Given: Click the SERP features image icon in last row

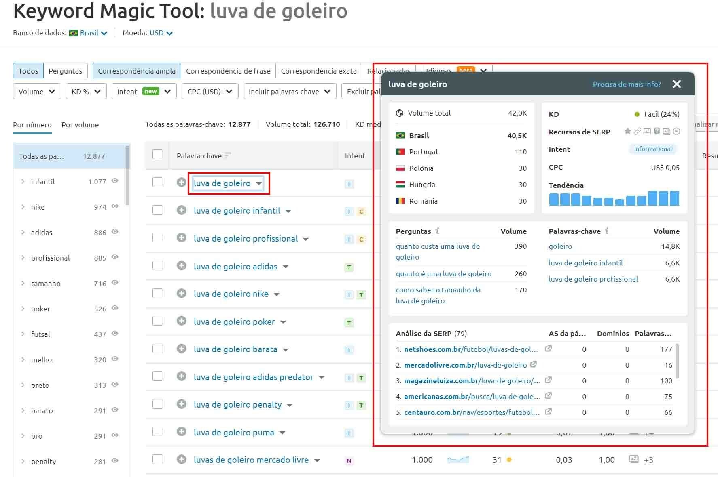Looking at the screenshot, I should 634,459.
